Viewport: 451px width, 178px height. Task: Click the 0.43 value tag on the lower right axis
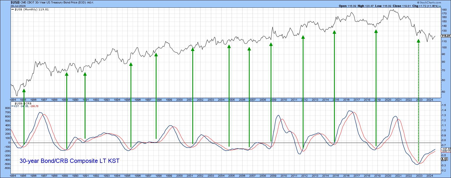pos(444,159)
